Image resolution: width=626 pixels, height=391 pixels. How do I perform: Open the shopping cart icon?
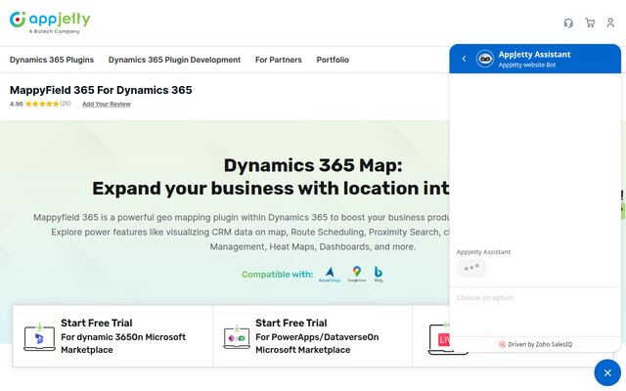[590, 22]
